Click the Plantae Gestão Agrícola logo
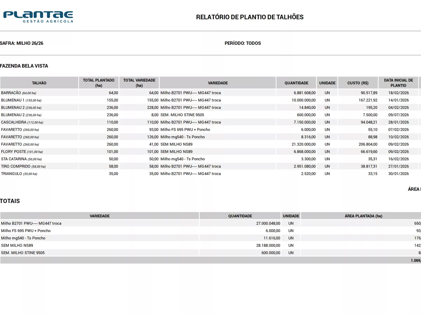The width and height of the screenshot is (421, 315). [x=38, y=17]
